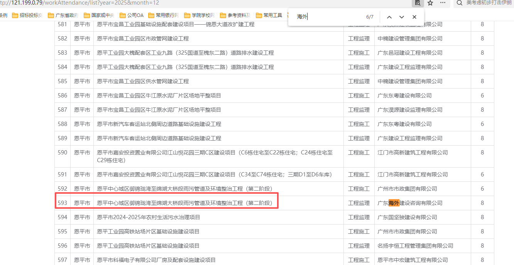Open the 学院学校 bookmark folder
The height and width of the screenshot is (265, 514).
199,15
